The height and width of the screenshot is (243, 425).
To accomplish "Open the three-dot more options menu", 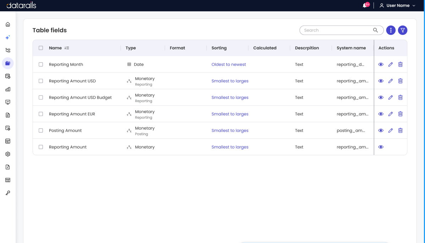I will [x=391, y=30].
